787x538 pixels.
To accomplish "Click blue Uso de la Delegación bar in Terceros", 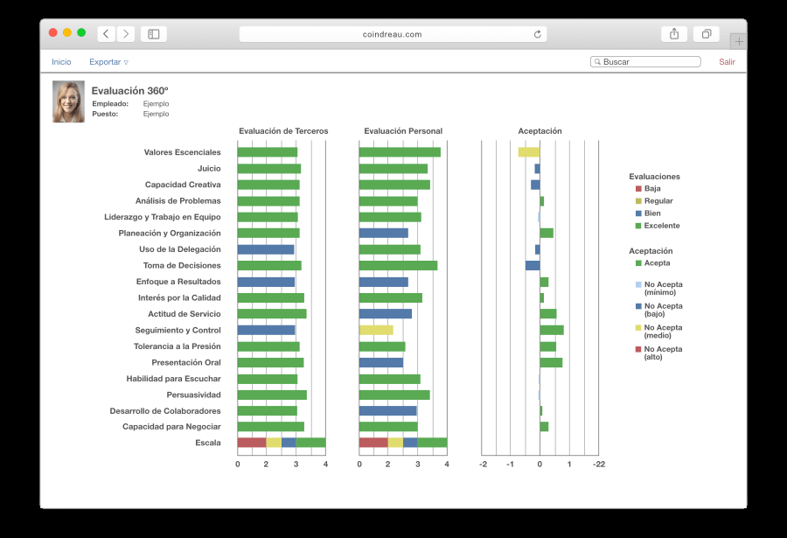I will click(266, 249).
